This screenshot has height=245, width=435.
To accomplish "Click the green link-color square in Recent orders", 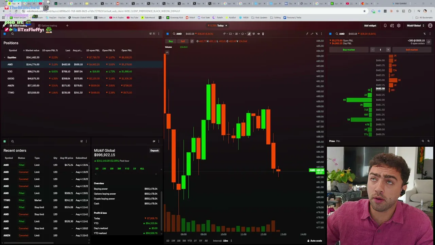I will pos(4,141).
